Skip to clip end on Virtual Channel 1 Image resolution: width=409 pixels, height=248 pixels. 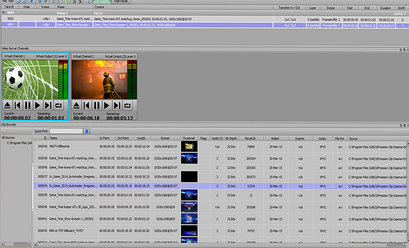pos(48,105)
